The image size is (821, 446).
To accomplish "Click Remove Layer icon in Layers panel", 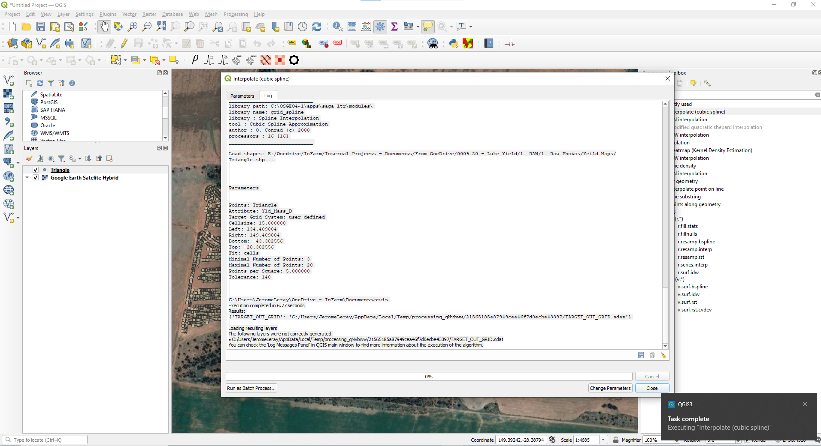I will tap(109, 159).
